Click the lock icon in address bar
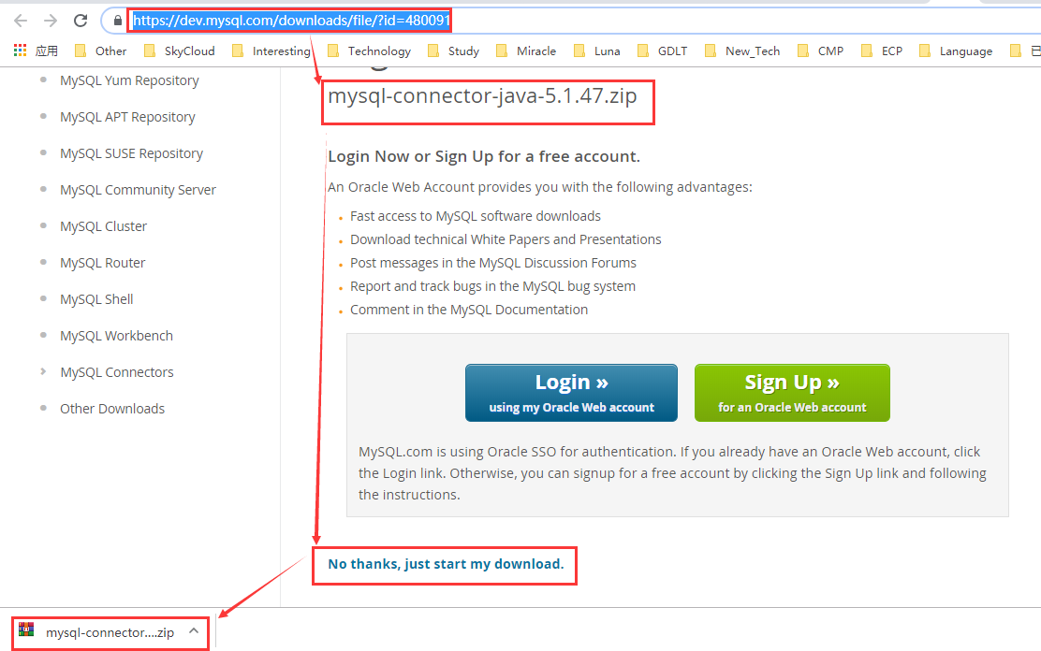Viewport: 1041px width, 651px height. click(118, 21)
